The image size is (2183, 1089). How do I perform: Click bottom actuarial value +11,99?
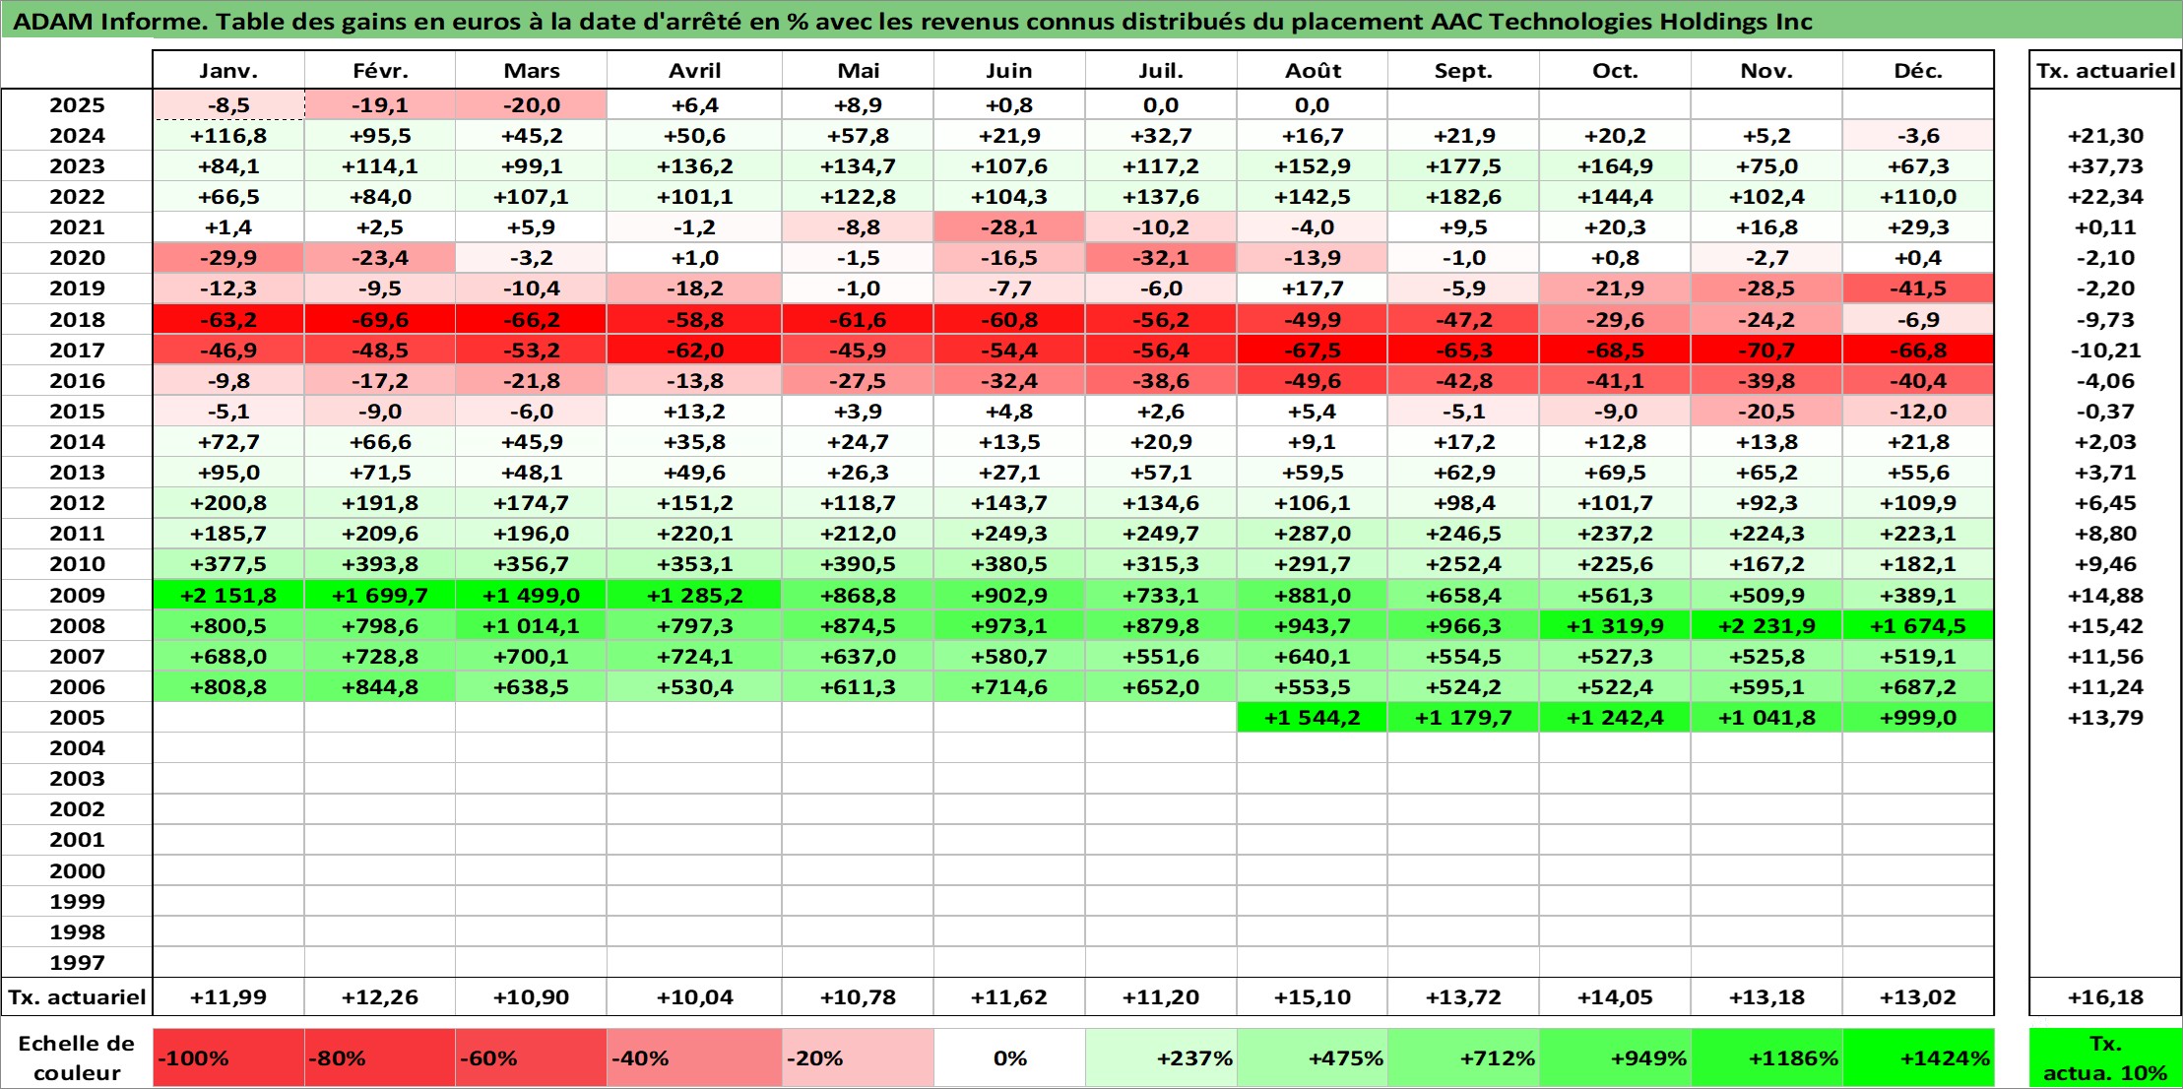228,997
